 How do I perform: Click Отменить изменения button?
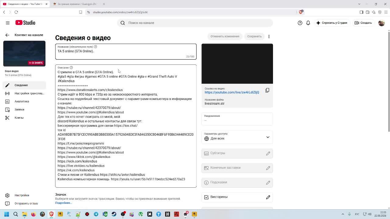225,36
